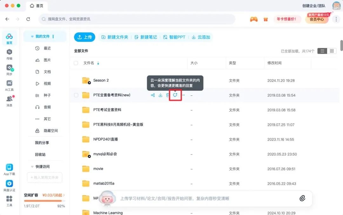Click the search box for 网盘文件

pyautogui.click(x=137, y=19)
